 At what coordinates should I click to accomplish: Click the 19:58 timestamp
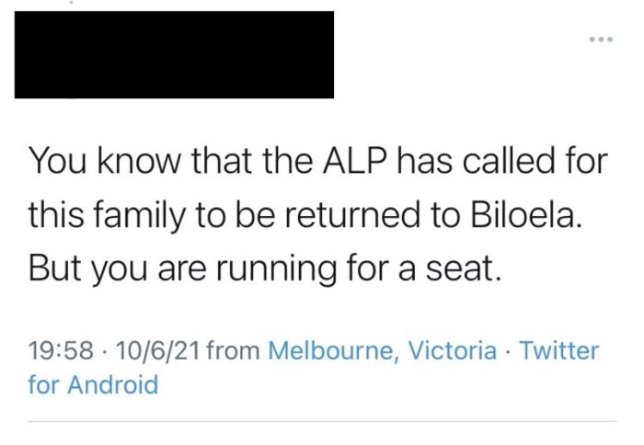(63, 350)
